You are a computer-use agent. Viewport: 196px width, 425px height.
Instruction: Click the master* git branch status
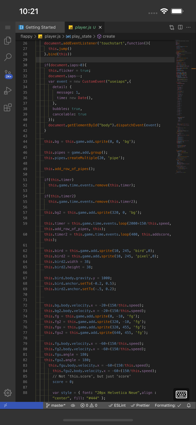(55, 405)
